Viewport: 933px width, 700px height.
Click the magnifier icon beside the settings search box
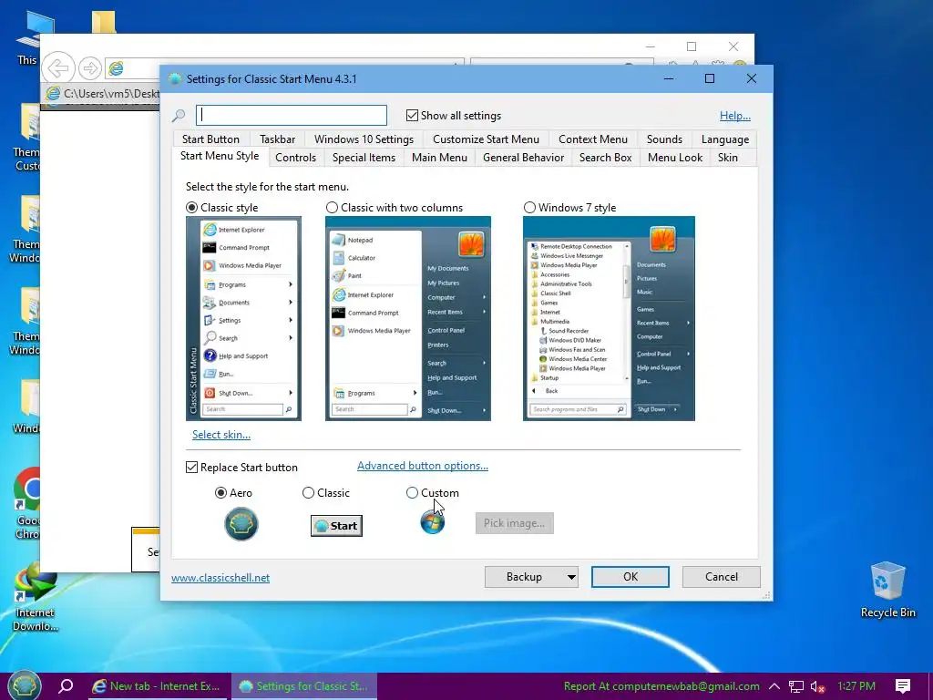(x=179, y=116)
